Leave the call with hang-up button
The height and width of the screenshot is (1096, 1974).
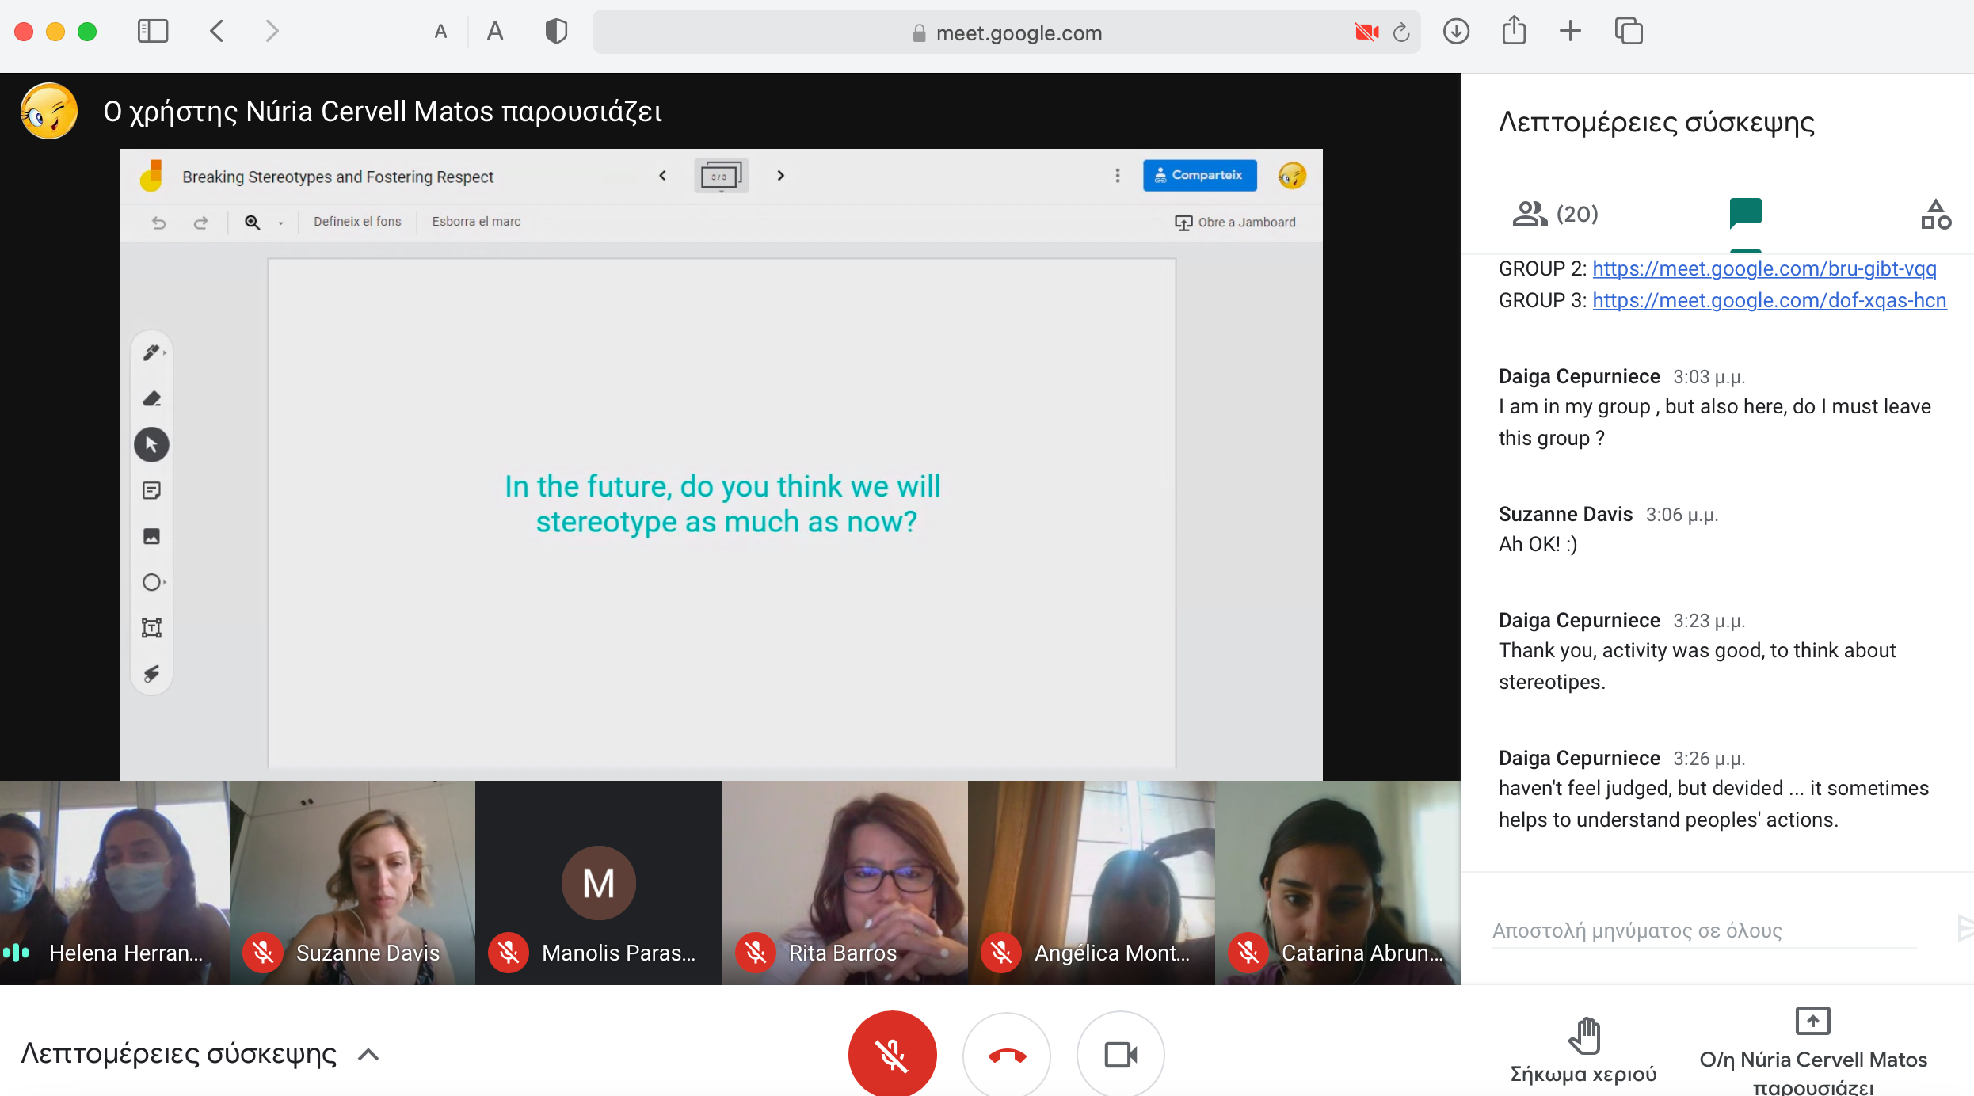1006,1054
